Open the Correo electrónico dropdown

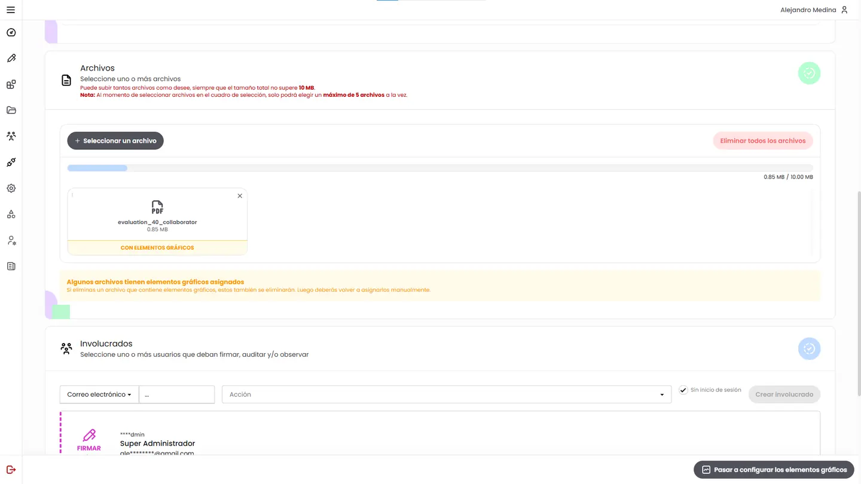[x=99, y=394]
